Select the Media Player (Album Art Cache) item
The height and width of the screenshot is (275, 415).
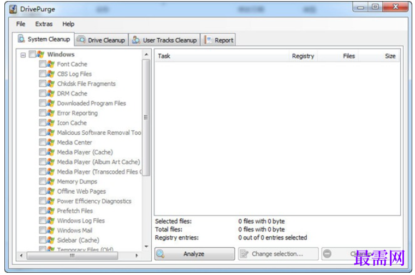[x=98, y=162]
